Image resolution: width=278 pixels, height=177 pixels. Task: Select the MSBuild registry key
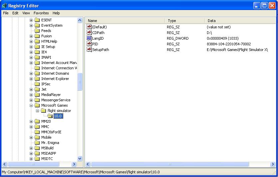(47, 148)
